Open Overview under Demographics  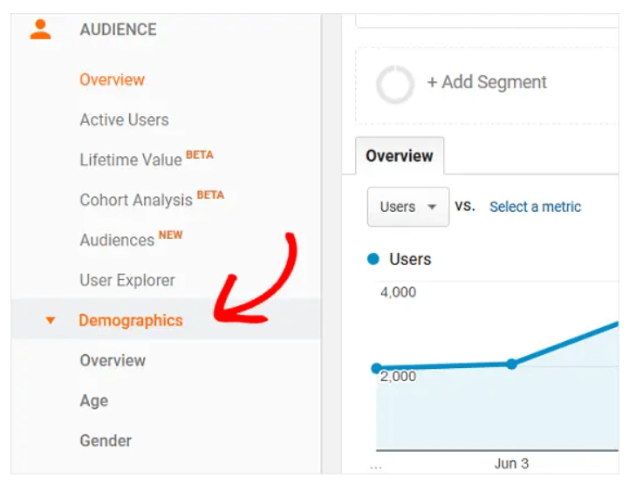[x=113, y=360]
